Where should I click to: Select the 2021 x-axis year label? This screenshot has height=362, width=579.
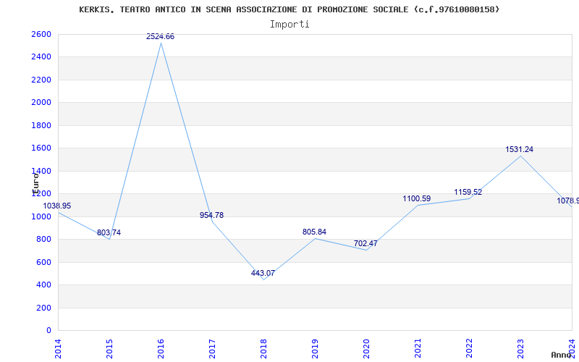coord(418,347)
